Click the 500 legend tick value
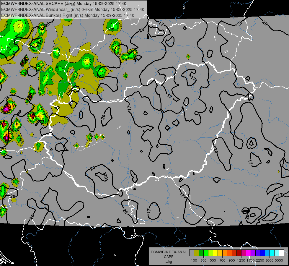This screenshot has height=266, width=289. click(213, 260)
